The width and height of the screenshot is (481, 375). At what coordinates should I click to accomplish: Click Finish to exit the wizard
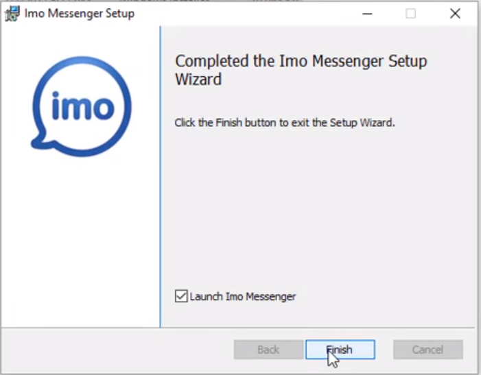click(340, 350)
